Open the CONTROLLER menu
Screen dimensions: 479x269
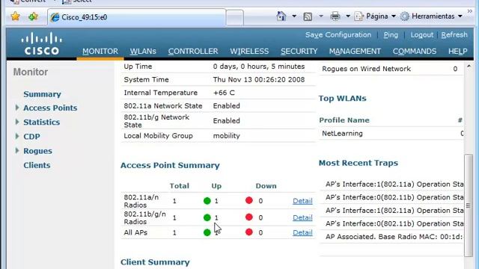point(193,52)
